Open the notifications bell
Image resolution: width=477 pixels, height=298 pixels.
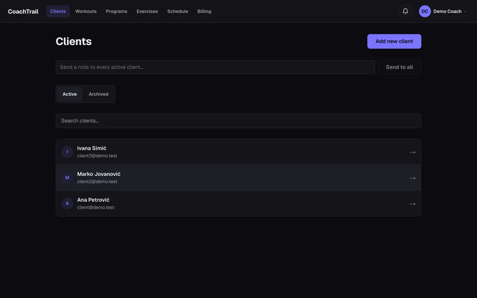405,11
